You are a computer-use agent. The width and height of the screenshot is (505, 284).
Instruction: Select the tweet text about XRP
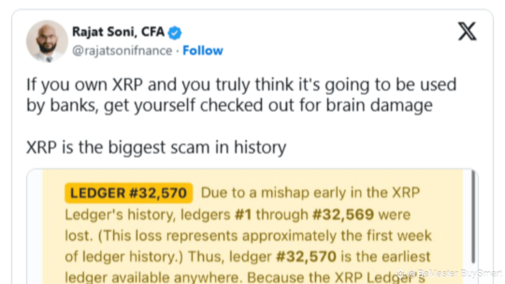[241, 95]
